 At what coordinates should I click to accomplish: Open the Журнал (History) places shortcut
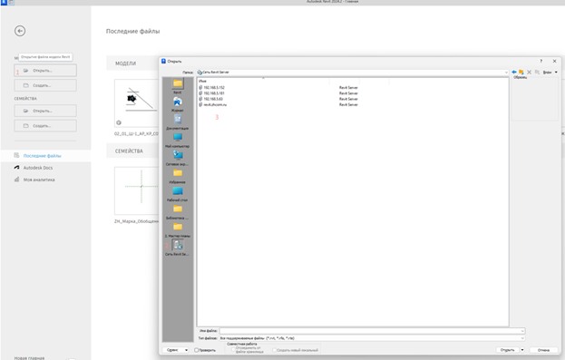177,104
